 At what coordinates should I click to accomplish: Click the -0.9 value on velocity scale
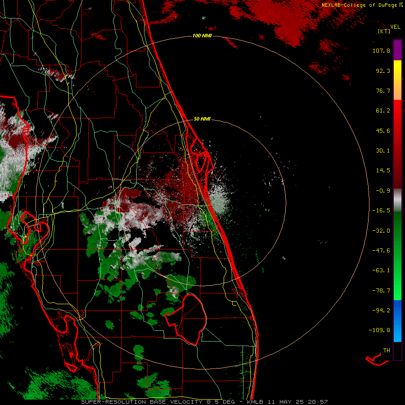tap(383, 191)
